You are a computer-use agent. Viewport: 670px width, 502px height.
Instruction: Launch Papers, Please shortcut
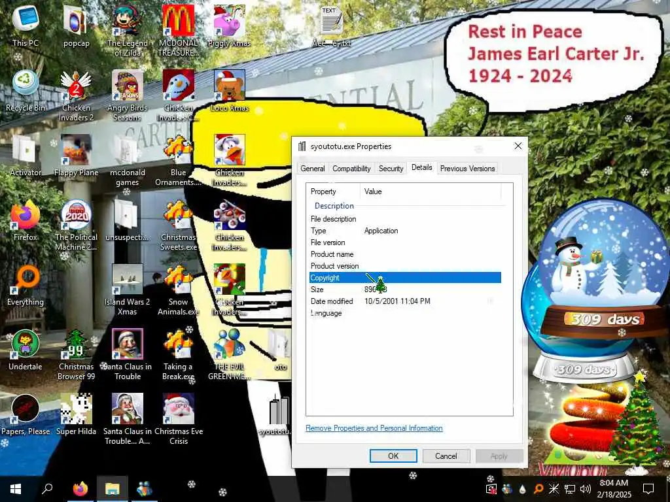tap(26, 415)
